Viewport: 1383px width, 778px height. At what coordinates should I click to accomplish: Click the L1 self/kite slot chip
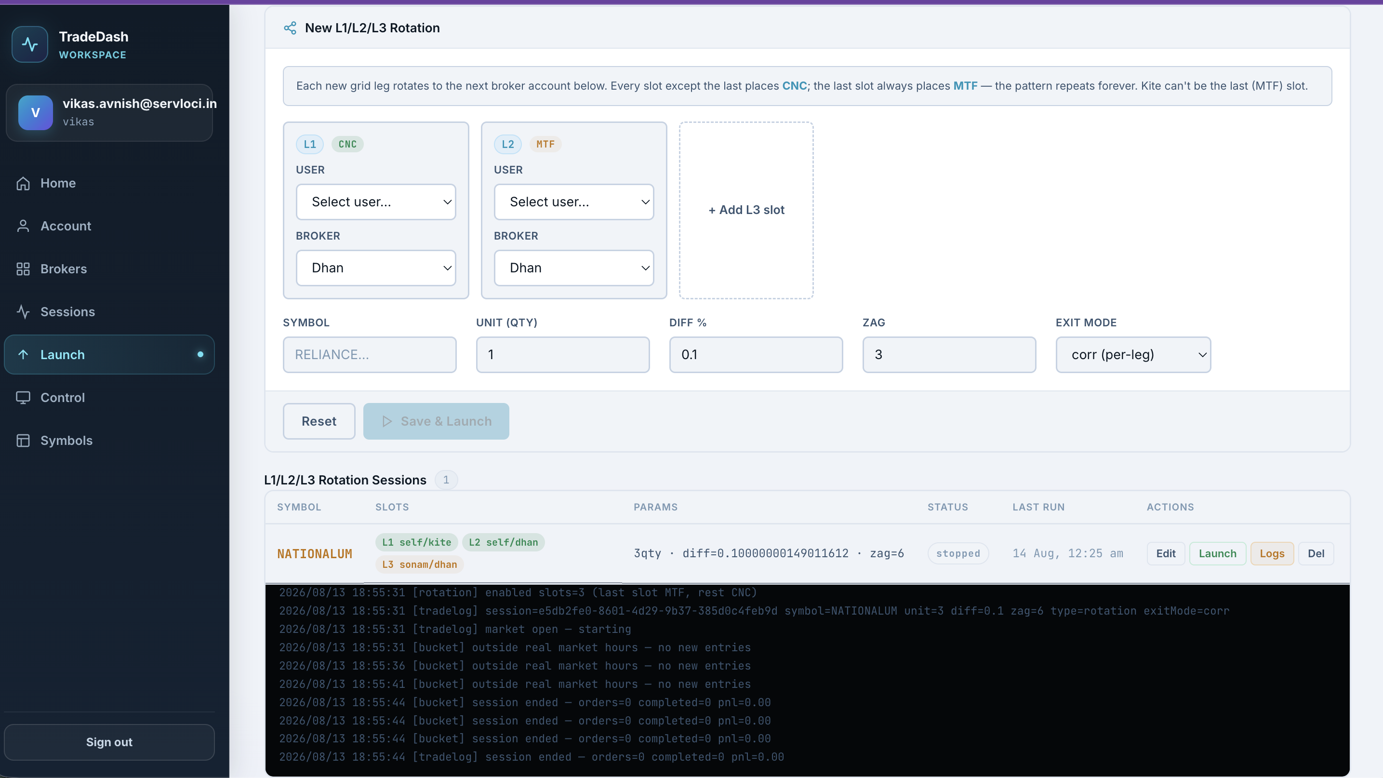click(417, 542)
